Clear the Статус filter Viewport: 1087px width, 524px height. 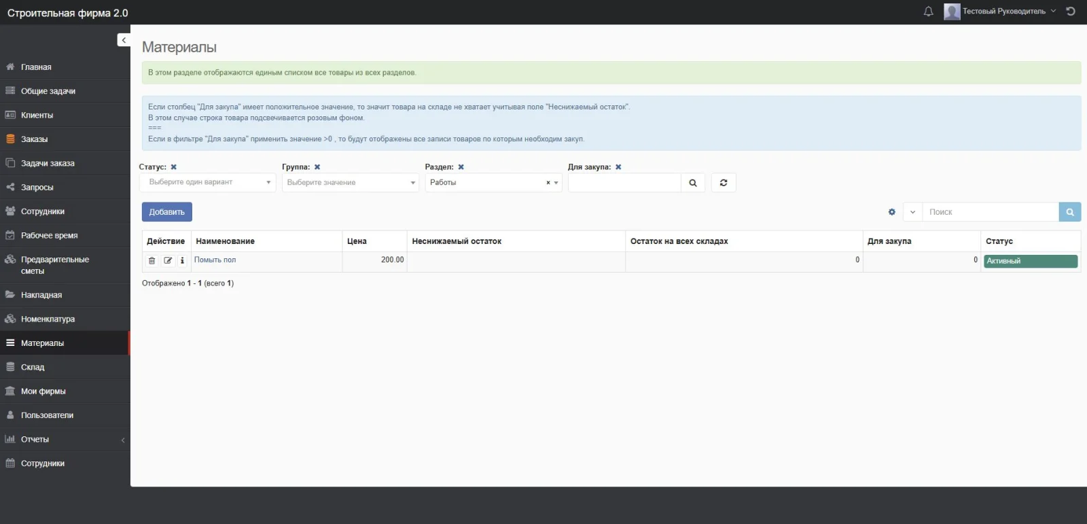(174, 167)
